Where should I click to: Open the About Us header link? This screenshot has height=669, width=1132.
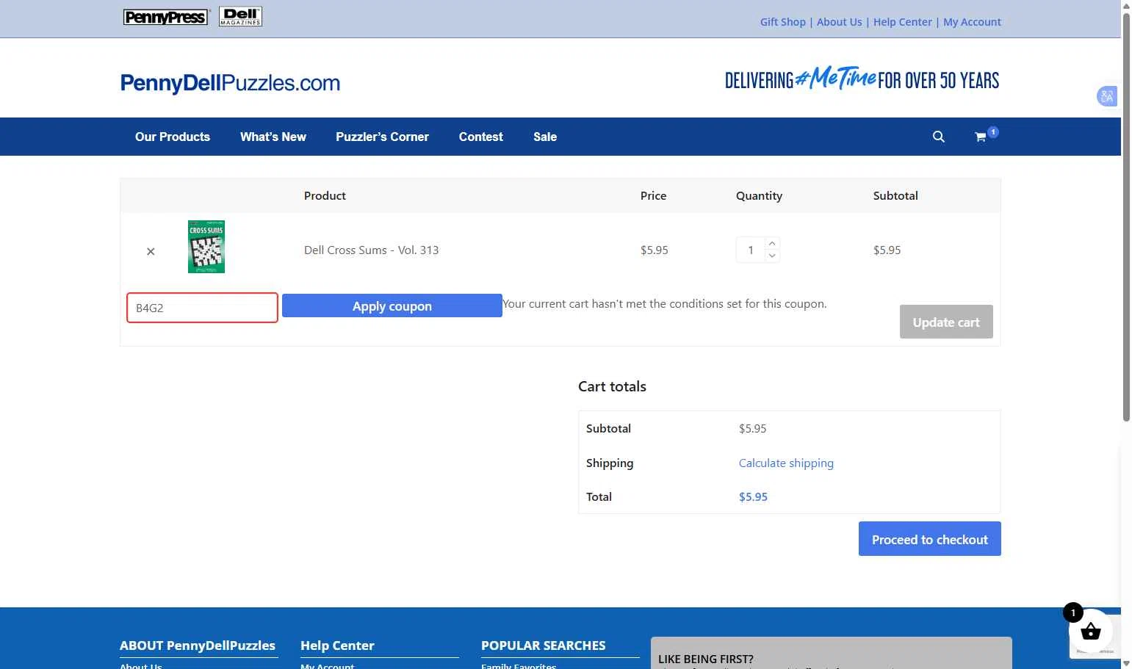coord(840,22)
